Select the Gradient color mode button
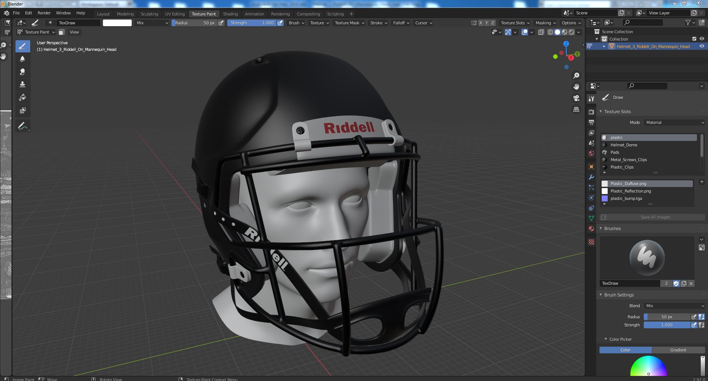 pos(678,350)
